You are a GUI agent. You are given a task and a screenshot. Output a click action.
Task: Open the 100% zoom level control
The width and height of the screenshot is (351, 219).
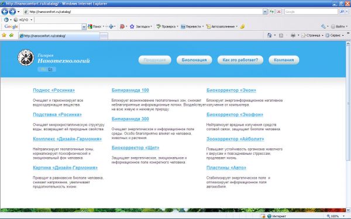(335, 216)
